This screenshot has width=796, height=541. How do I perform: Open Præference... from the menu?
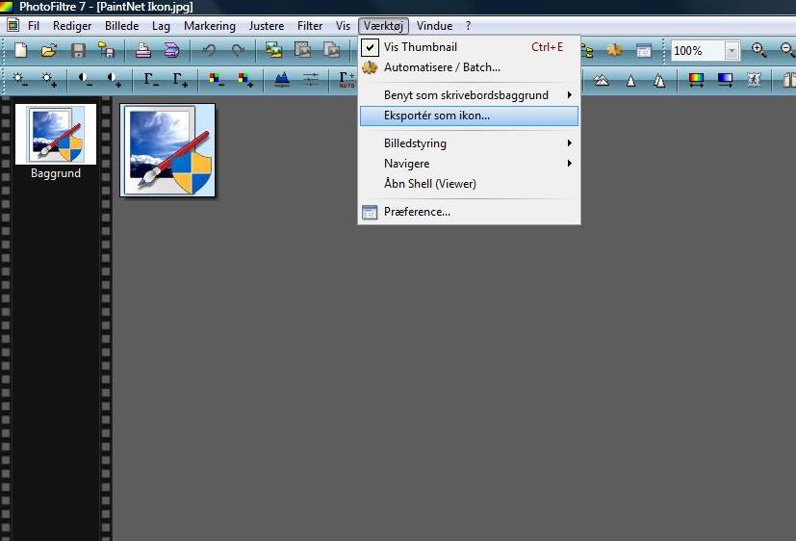coord(469,212)
